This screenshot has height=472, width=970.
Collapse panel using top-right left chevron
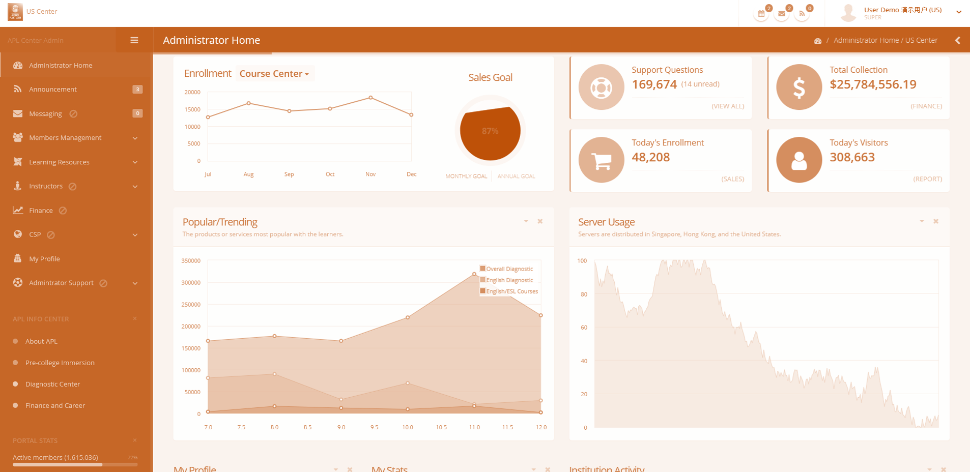(x=957, y=40)
